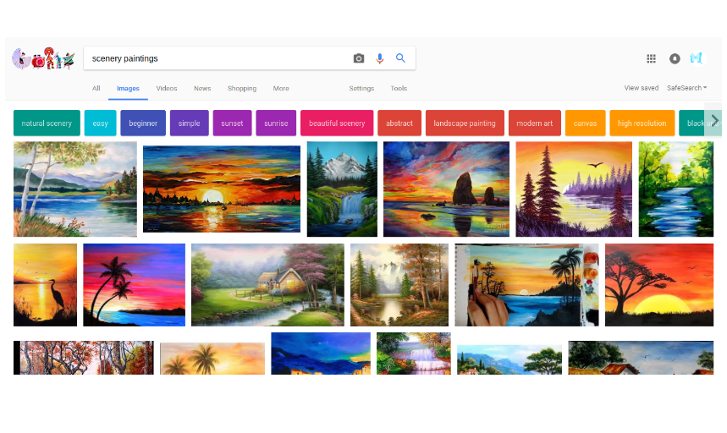Expand the Tools filter options
The height and width of the screenshot is (433, 727).
399,88
